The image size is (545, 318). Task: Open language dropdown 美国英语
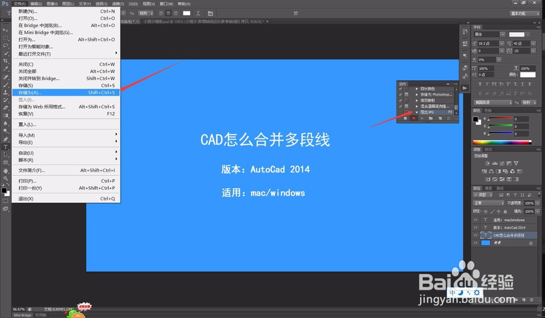[x=493, y=103]
